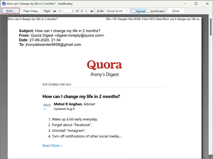Click 'Turn off notifications of other social media' item
213x159 pixels.
[x=87, y=136]
